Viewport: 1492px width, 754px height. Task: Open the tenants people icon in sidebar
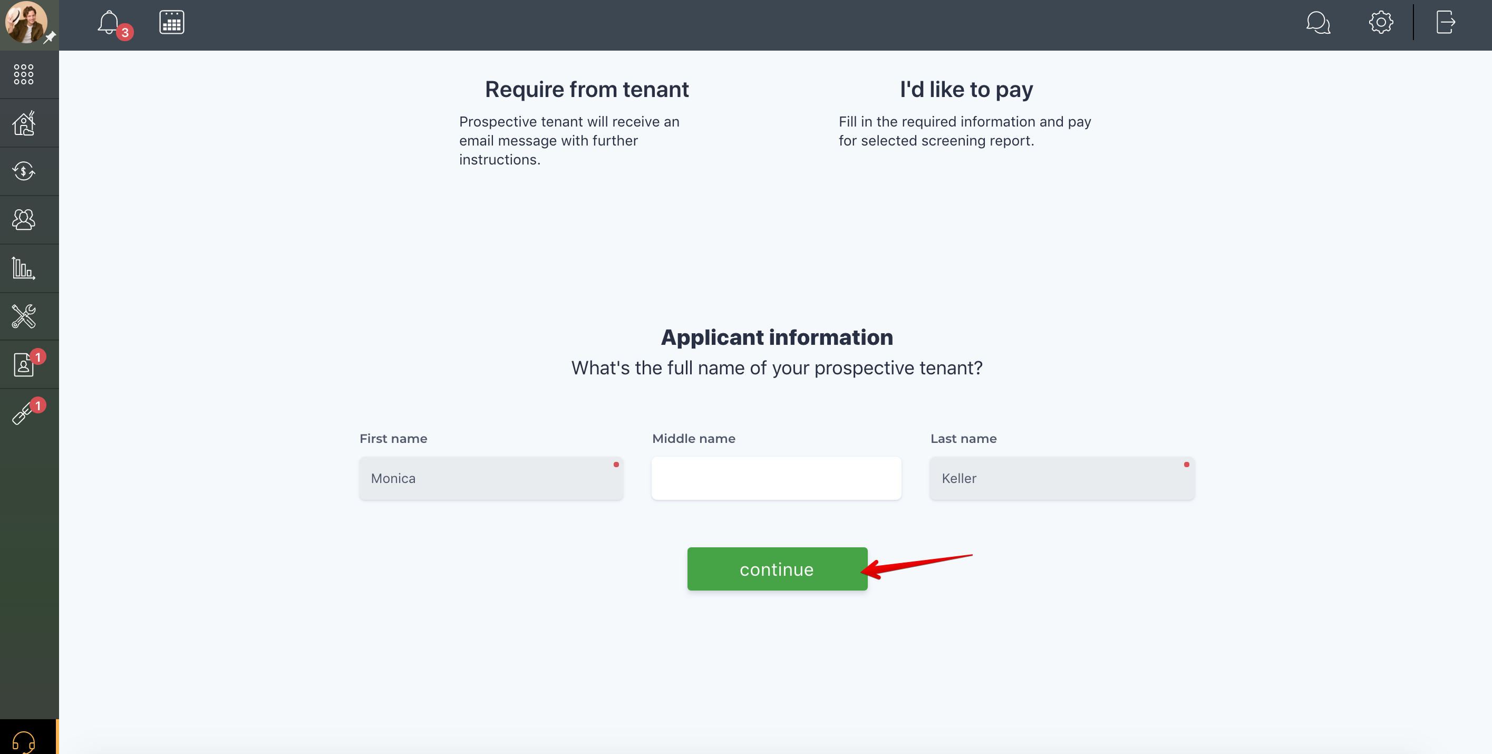point(24,219)
